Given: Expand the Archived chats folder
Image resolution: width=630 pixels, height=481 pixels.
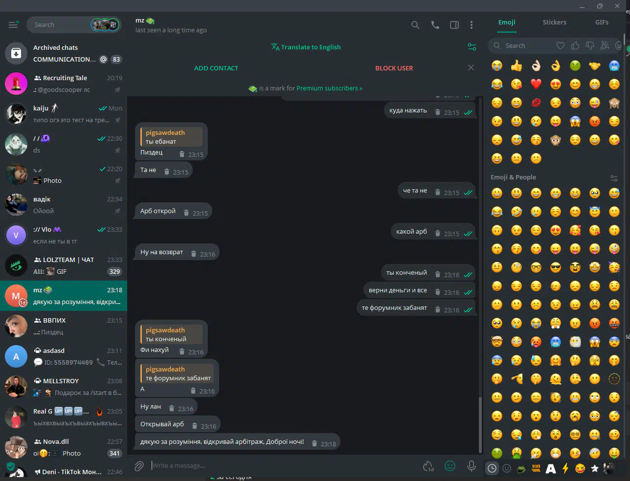Looking at the screenshot, I should tap(64, 53).
